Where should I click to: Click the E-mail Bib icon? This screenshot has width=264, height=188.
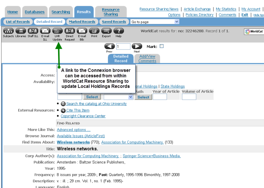(x=82, y=31)
